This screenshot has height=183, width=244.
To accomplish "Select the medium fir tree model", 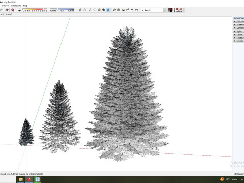I will [59, 117].
